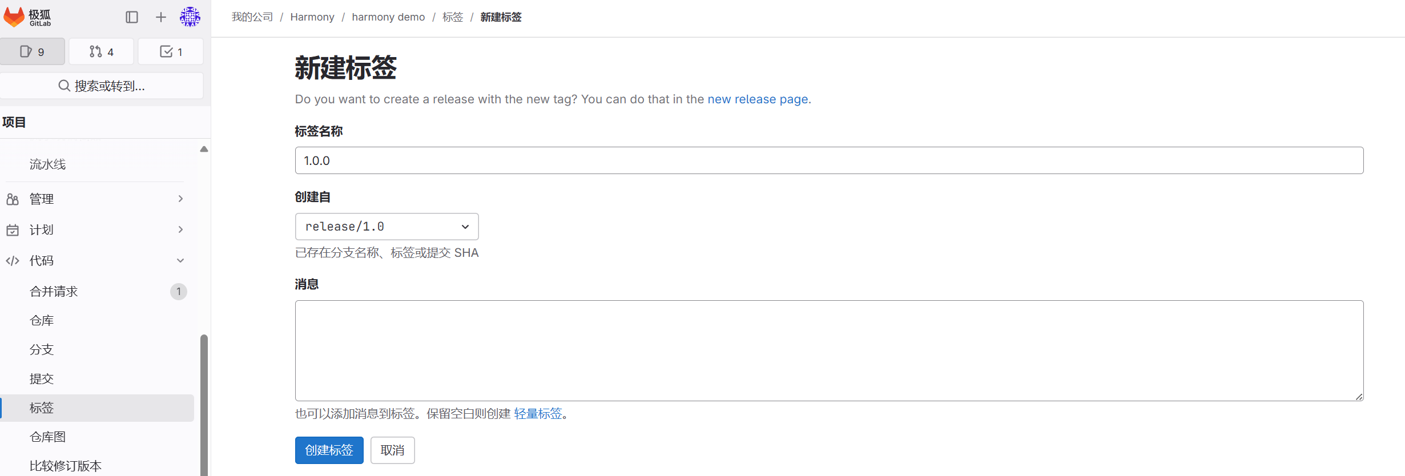The height and width of the screenshot is (476, 1405).
Task: Open the plus create-new menu icon
Action: 160,17
